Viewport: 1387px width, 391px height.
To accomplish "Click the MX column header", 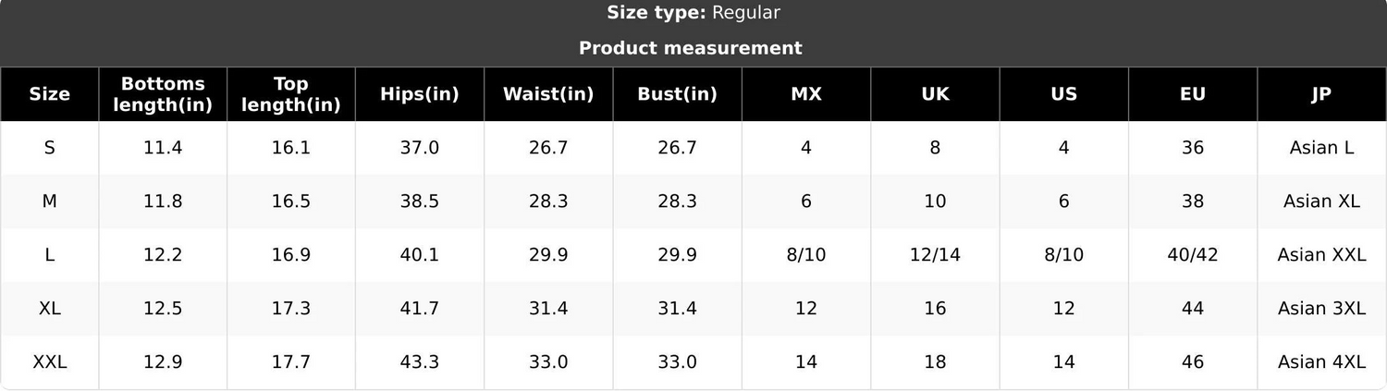I will (806, 94).
